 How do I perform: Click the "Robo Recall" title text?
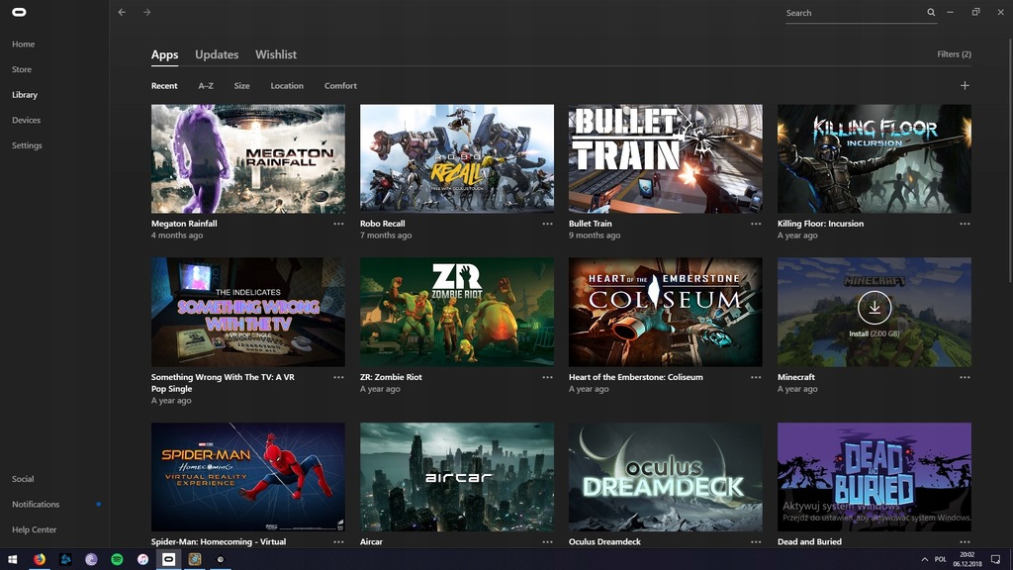[x=383, y=224]
